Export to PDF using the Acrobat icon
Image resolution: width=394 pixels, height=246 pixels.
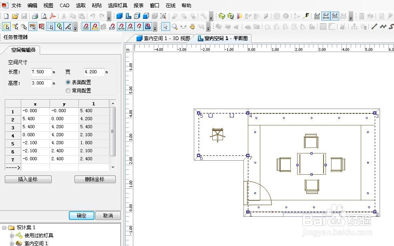52,16
